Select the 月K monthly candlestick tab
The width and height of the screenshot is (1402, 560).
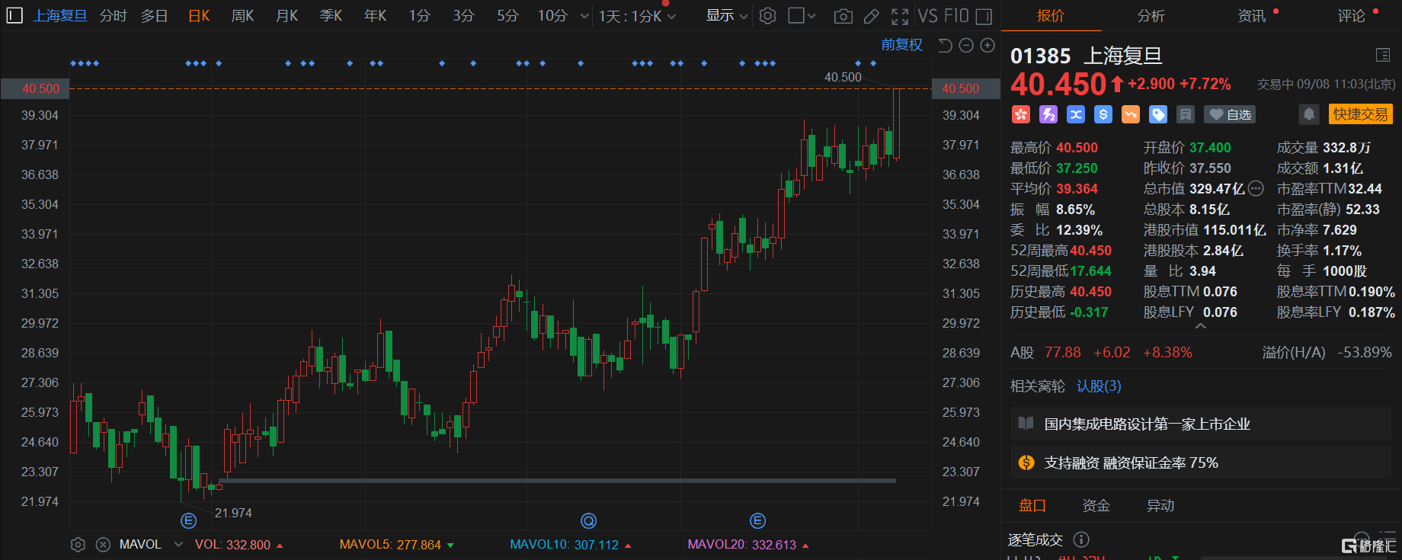click(287, 16)
